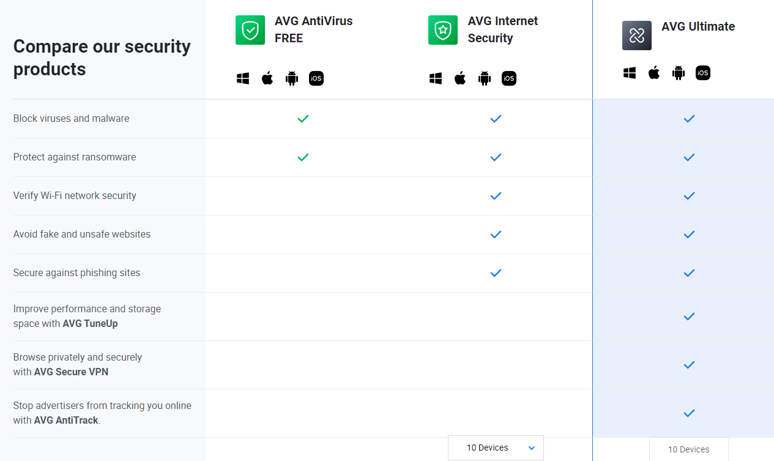Select the iOS icon under AVG AntiVirus FREE
The image size is (774, 461).
point(316,78)
